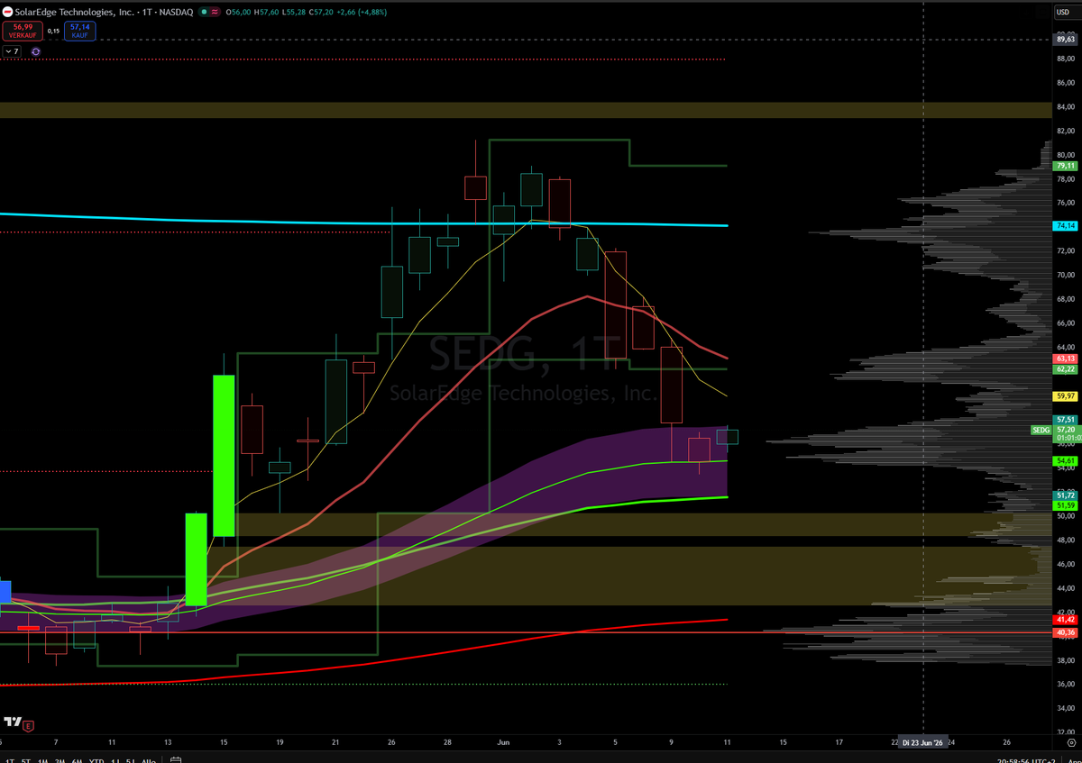
Task: Click the Di 23 Jun '26 date label
Action: click(x=922, y=742)
